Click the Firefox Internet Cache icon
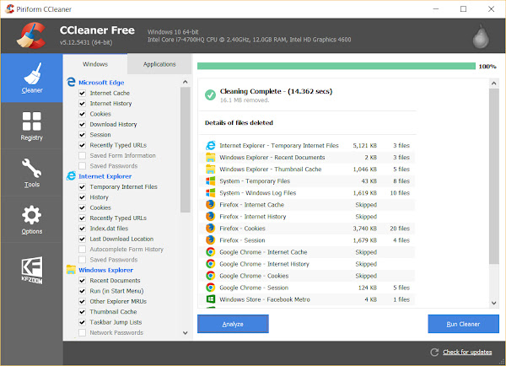Image resolution: width=506 pixels, height=366 pixels. point(210,205)
